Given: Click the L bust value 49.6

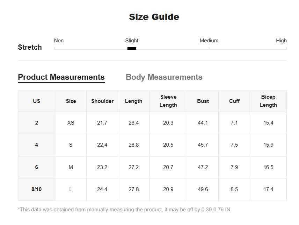Looking at the screenshot, I should tap(203, 189).
